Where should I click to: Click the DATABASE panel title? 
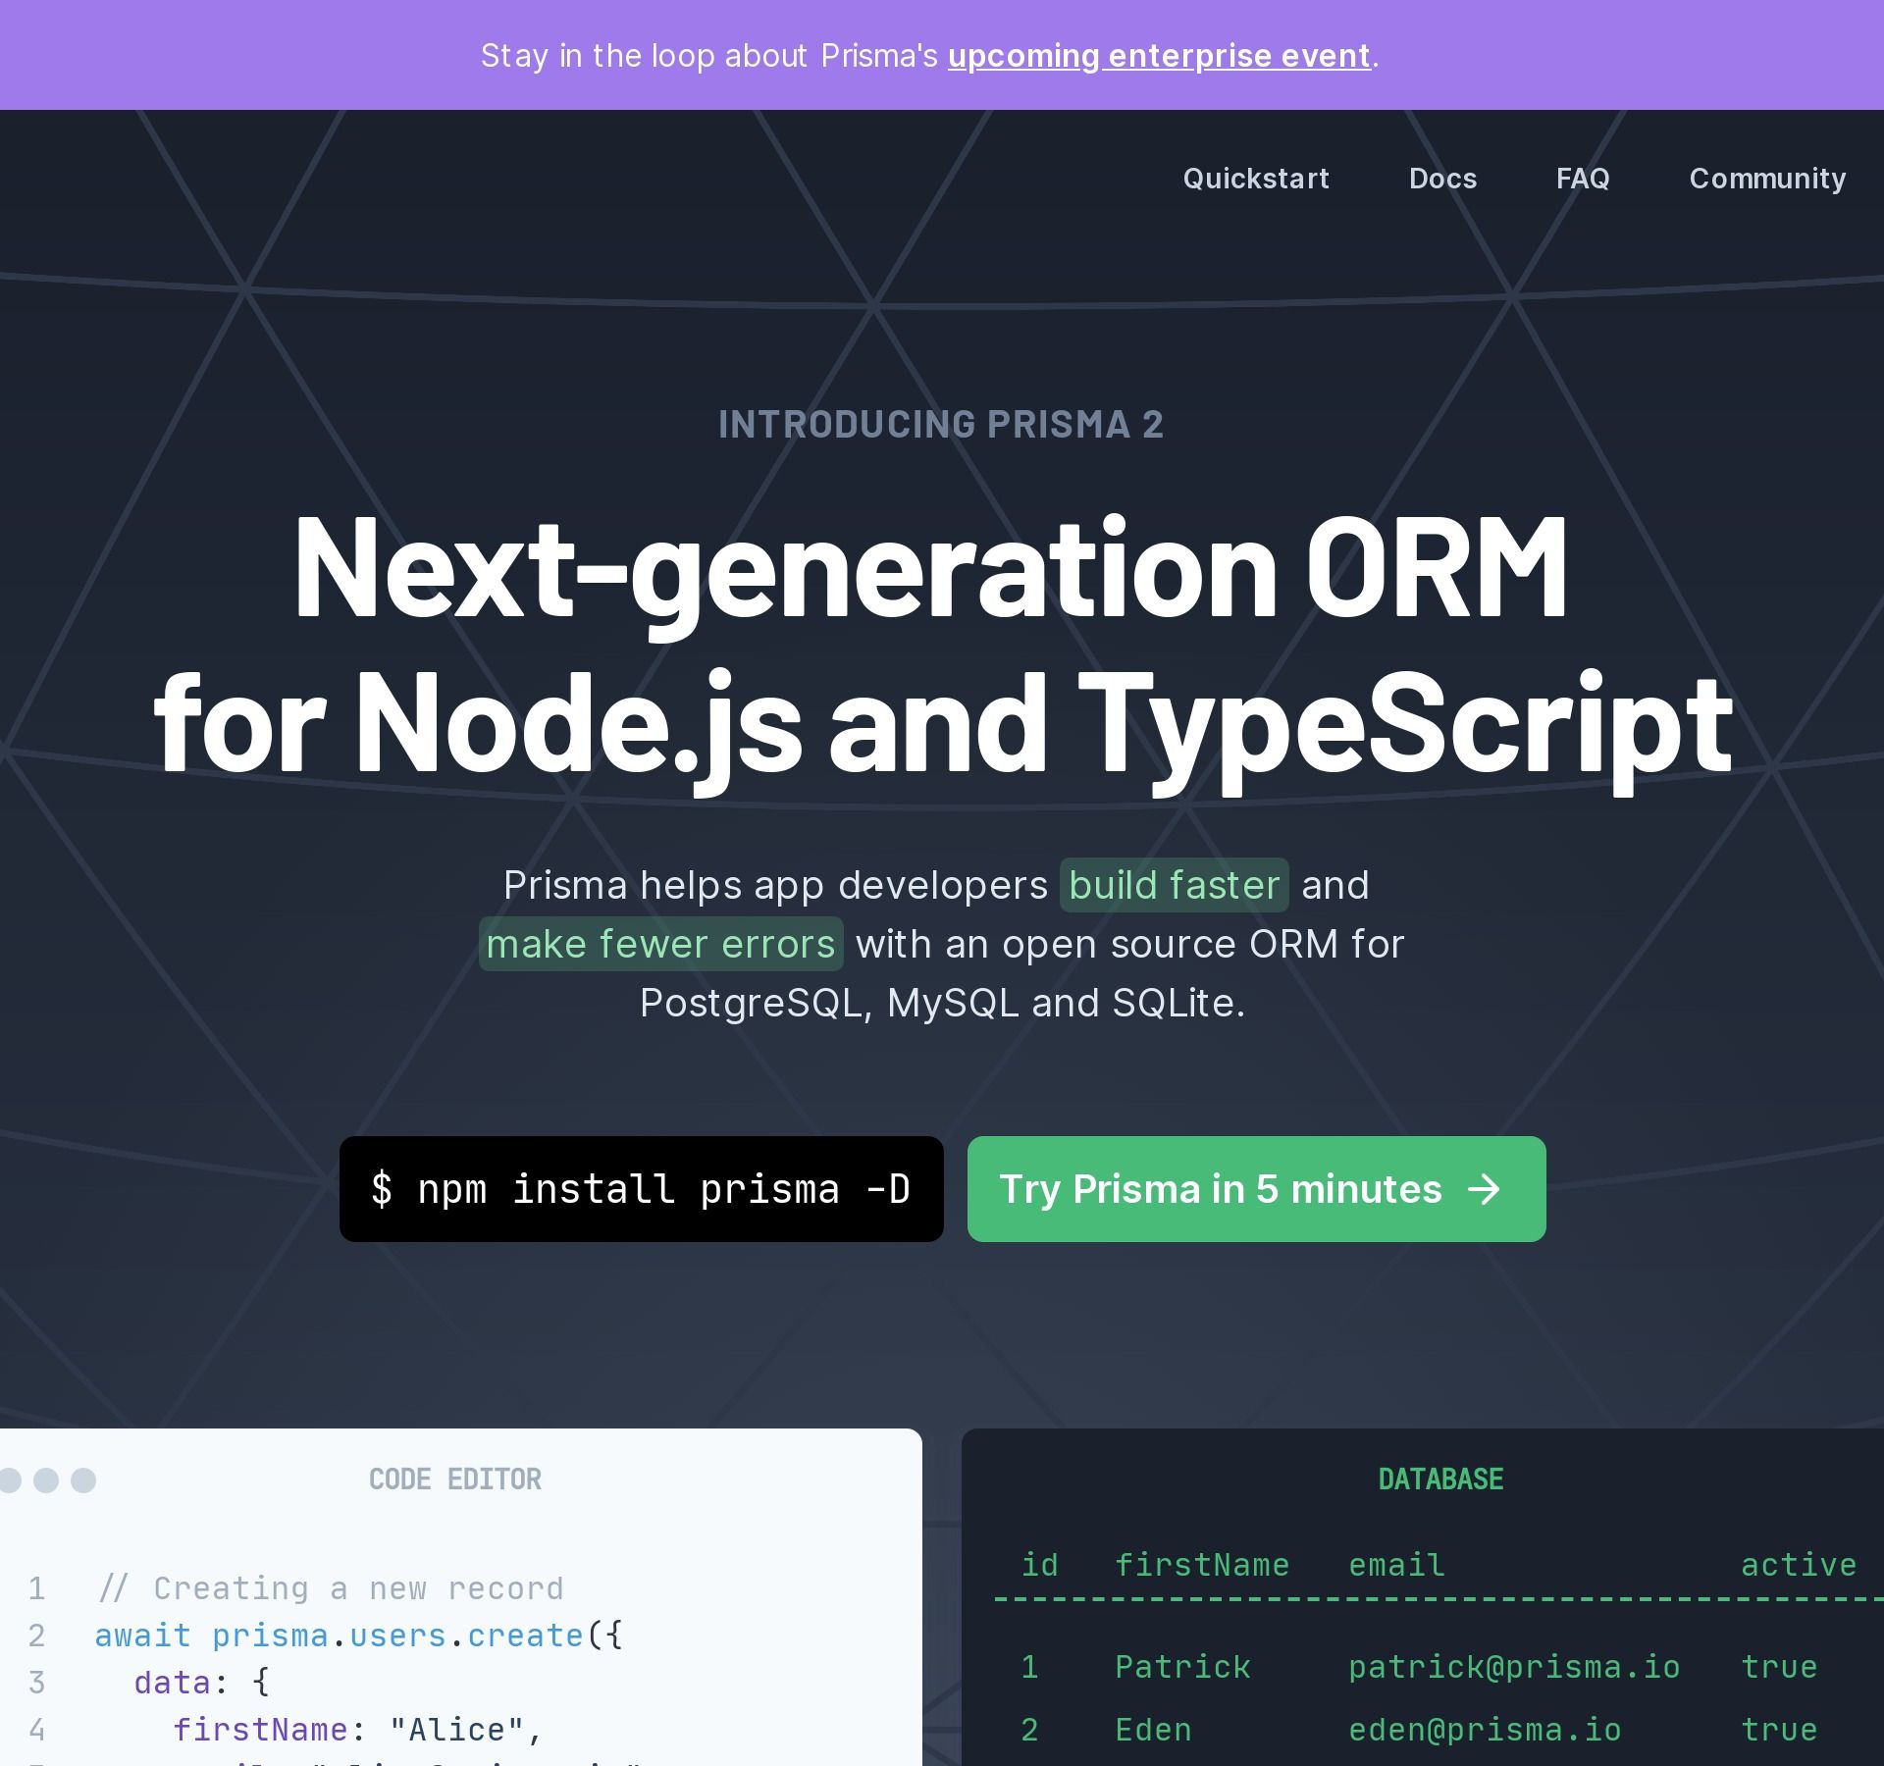(1439, 1480)
